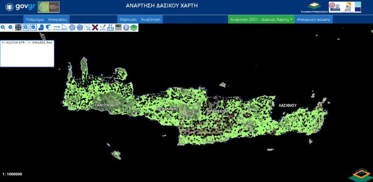Open the Αναζήτηση search menu

coord(151,19)
